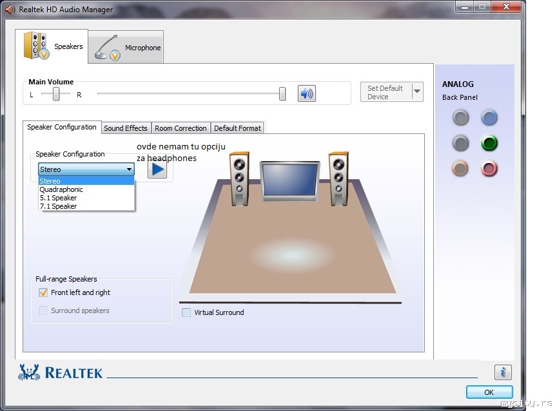Image resolution: width=557 pixels, height=411 pixels.
Task: Open the Sound Effects tab
Action: pyautogui.click(x=126, y=128)
